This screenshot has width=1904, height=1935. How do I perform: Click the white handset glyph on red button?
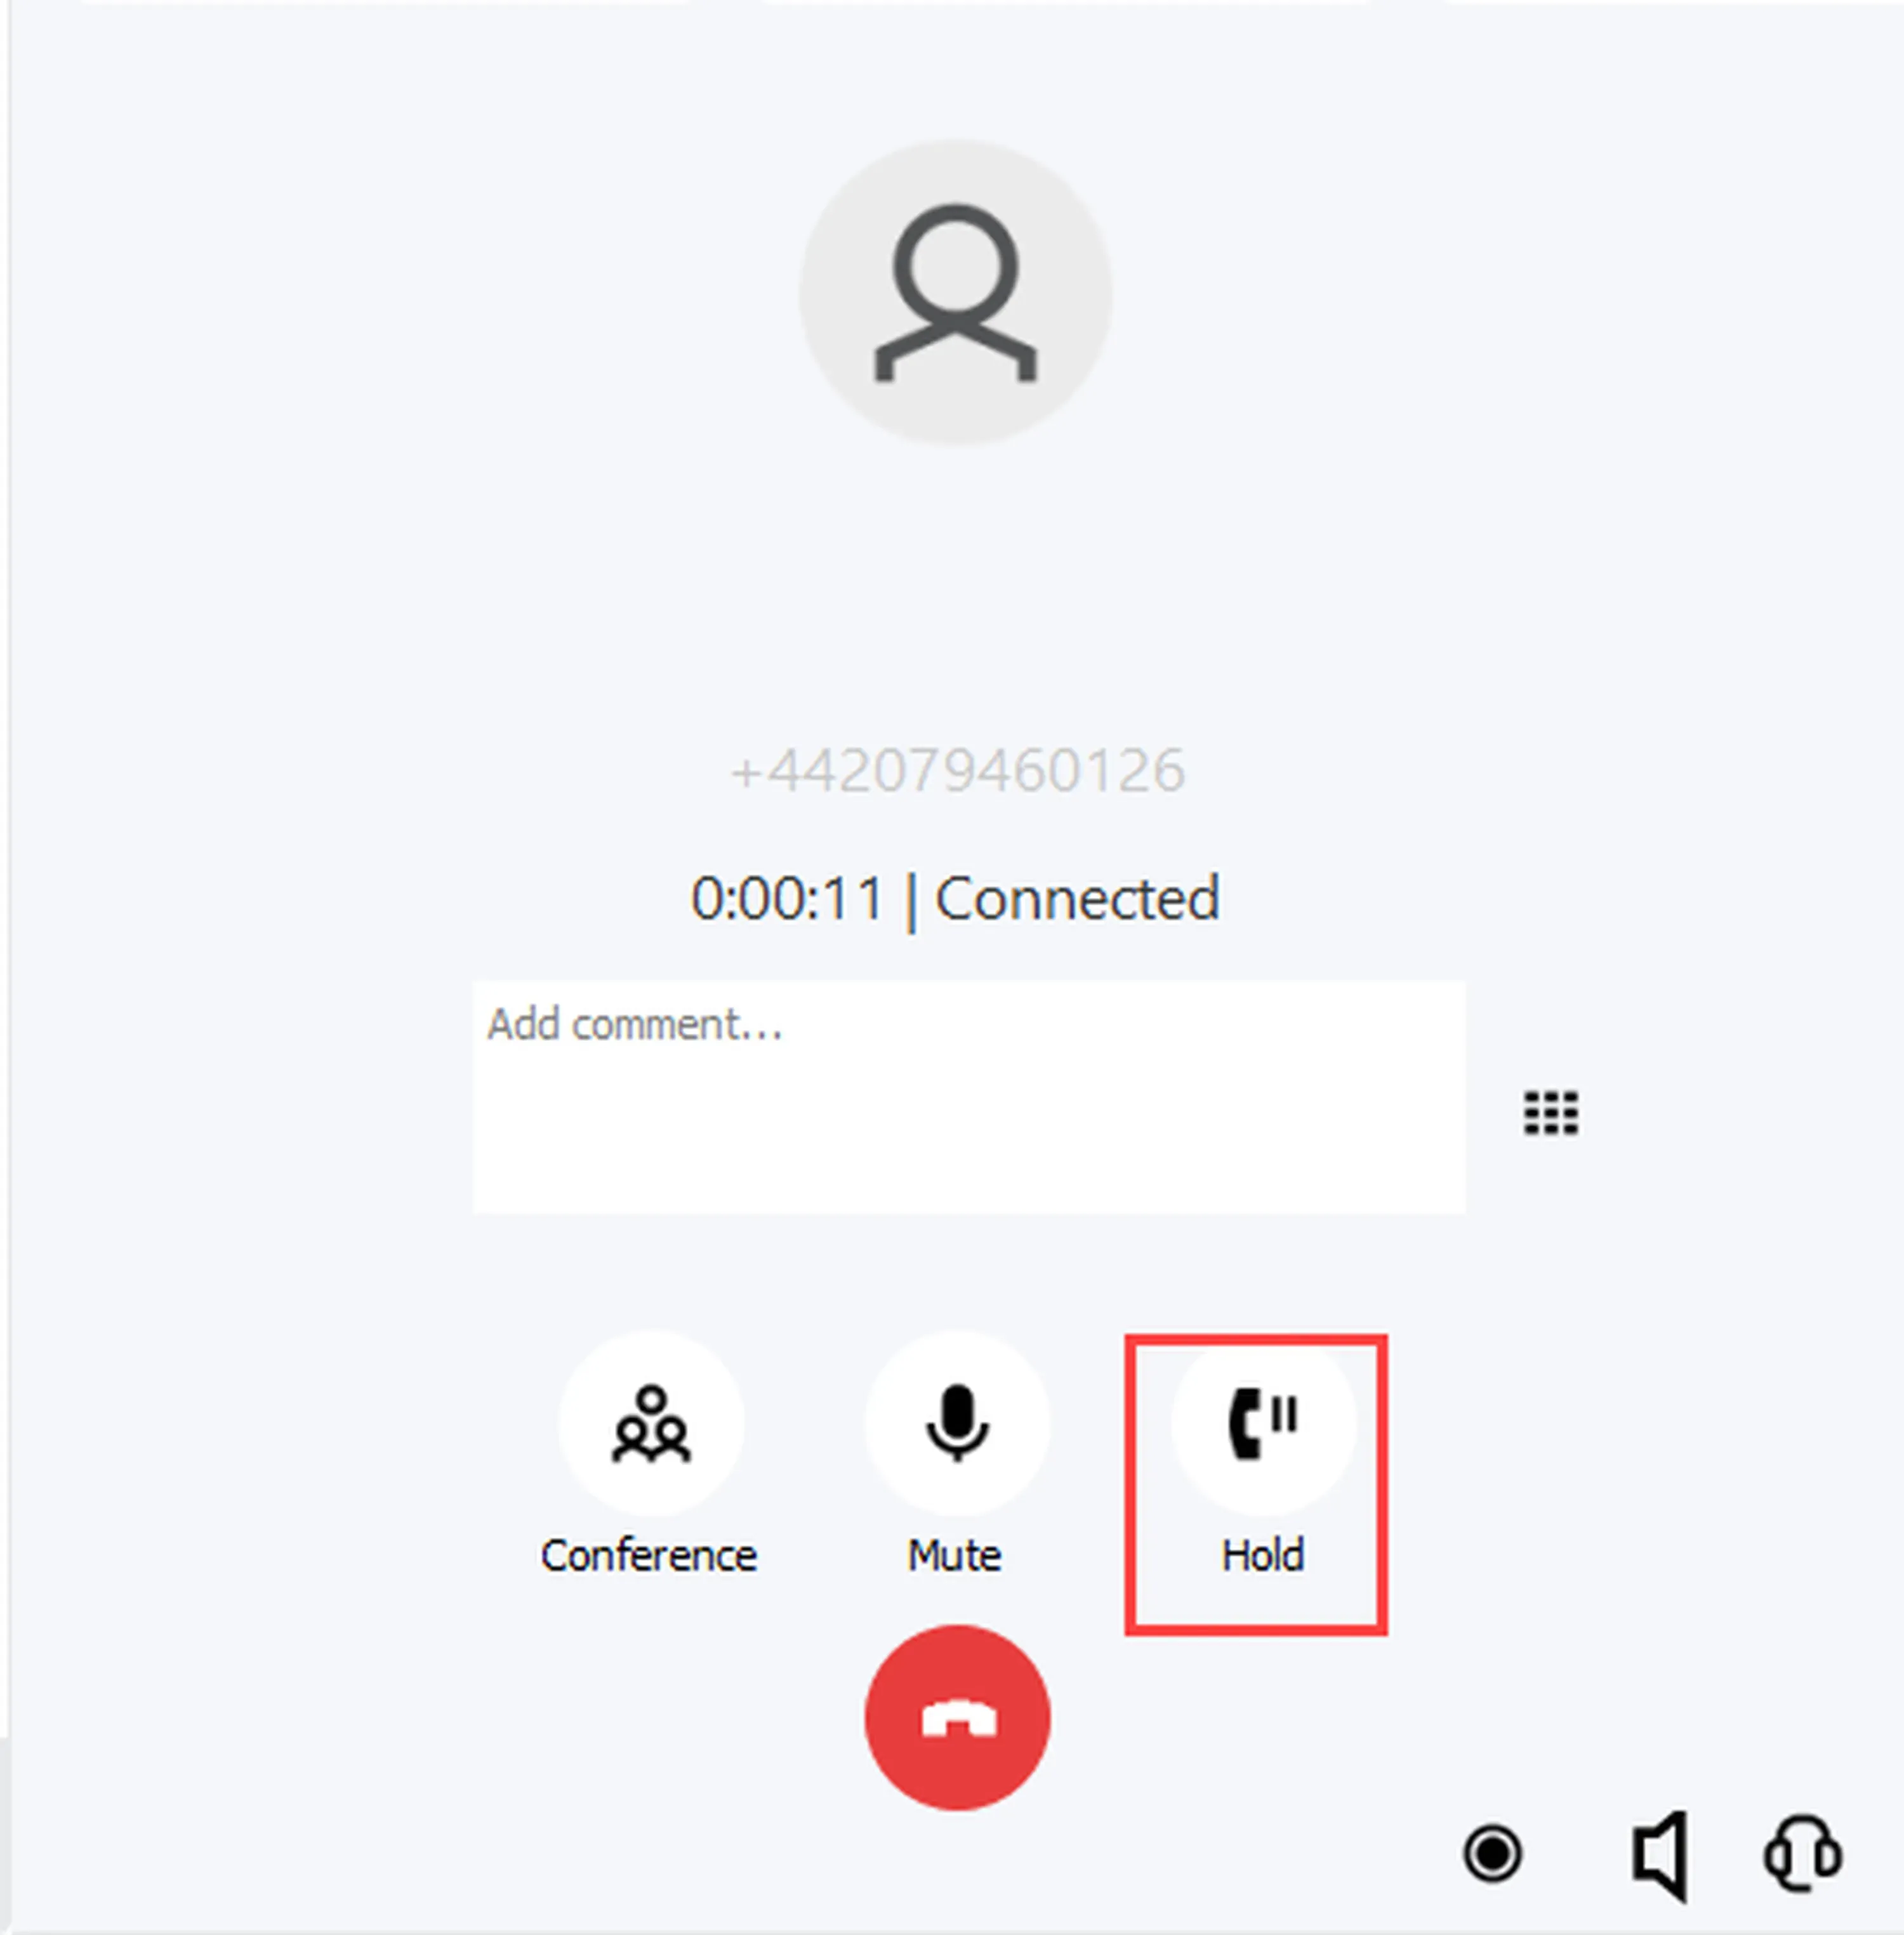click(958, 1720)
